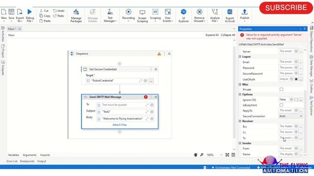The image size is (314, 176).
Task: Collapse the Logon property group
Action: pyautogui.click(x=240, y=57)
